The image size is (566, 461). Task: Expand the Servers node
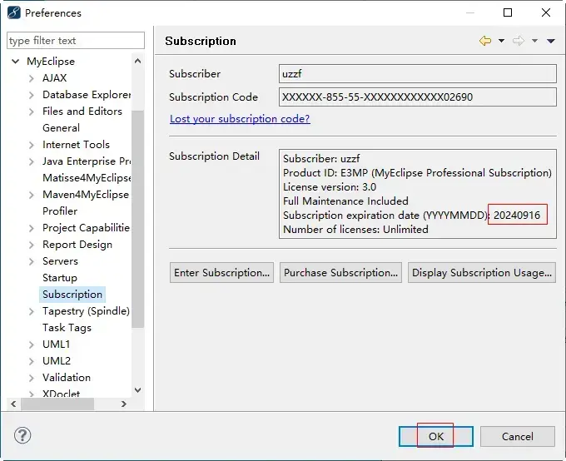click(x=32, y=261)
